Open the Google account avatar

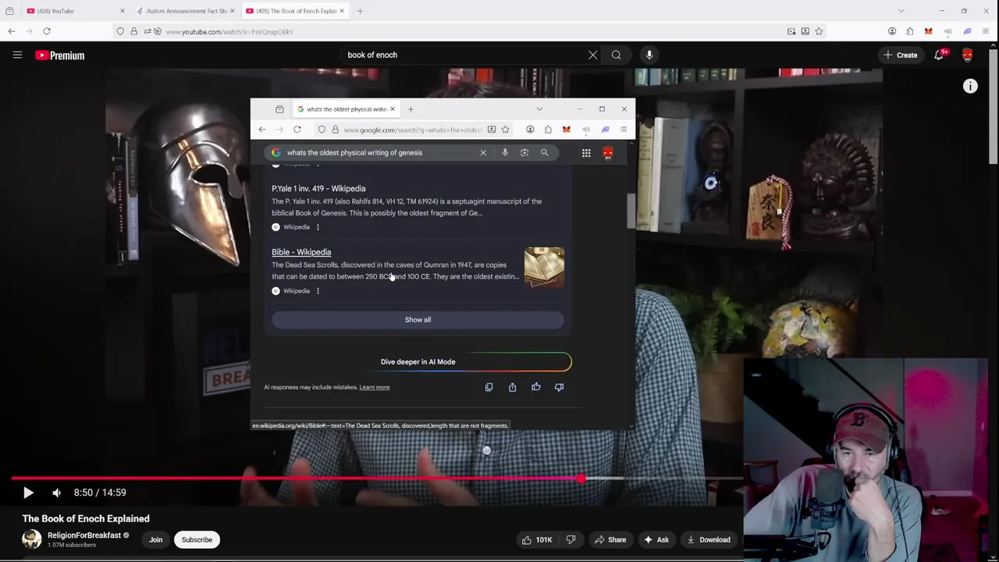608,153
